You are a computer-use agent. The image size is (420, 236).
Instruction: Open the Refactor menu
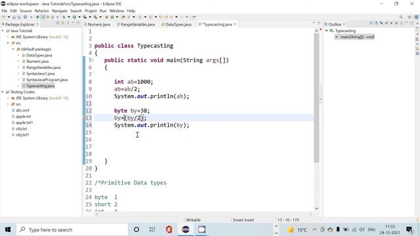pos(42,11)
